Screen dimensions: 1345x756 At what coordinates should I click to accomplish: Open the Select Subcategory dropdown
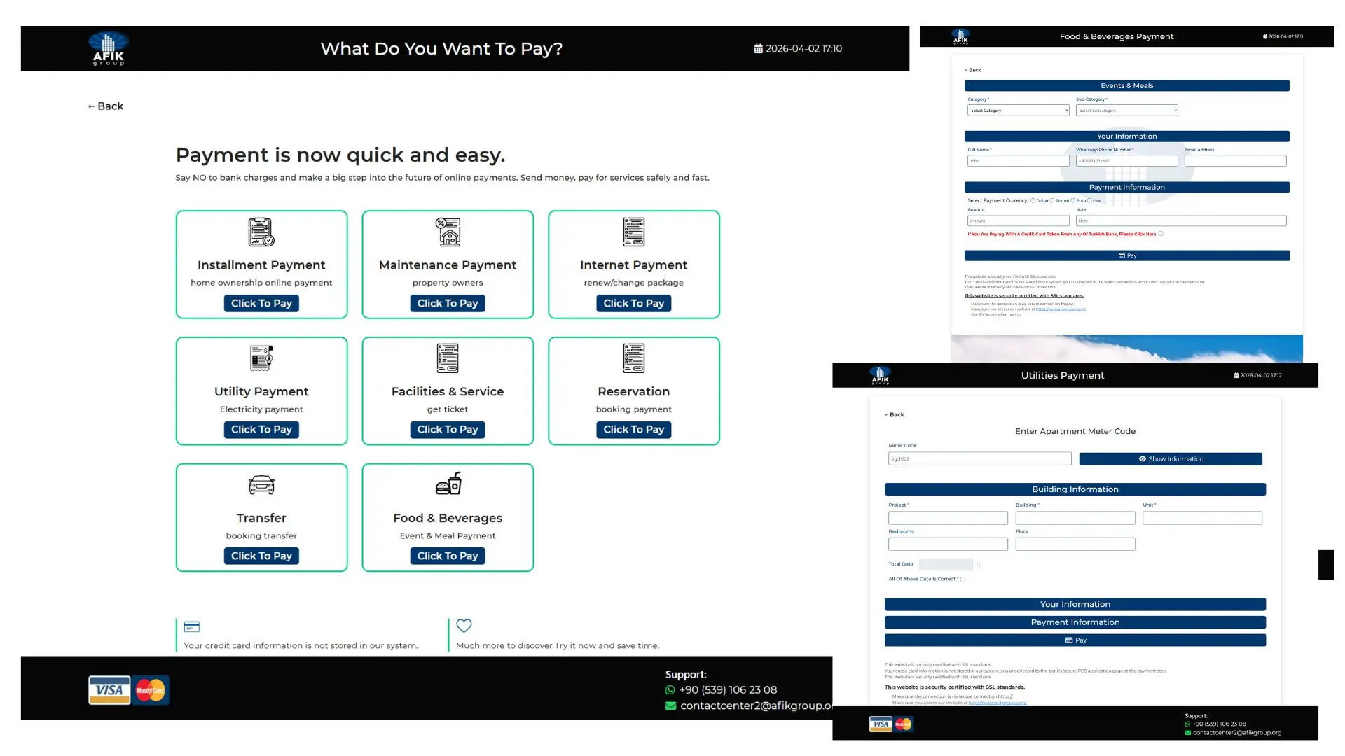(1126, 111)
